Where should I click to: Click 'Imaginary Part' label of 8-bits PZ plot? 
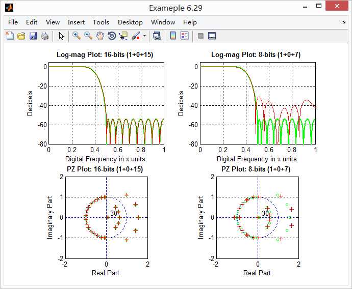pos(201,218)
